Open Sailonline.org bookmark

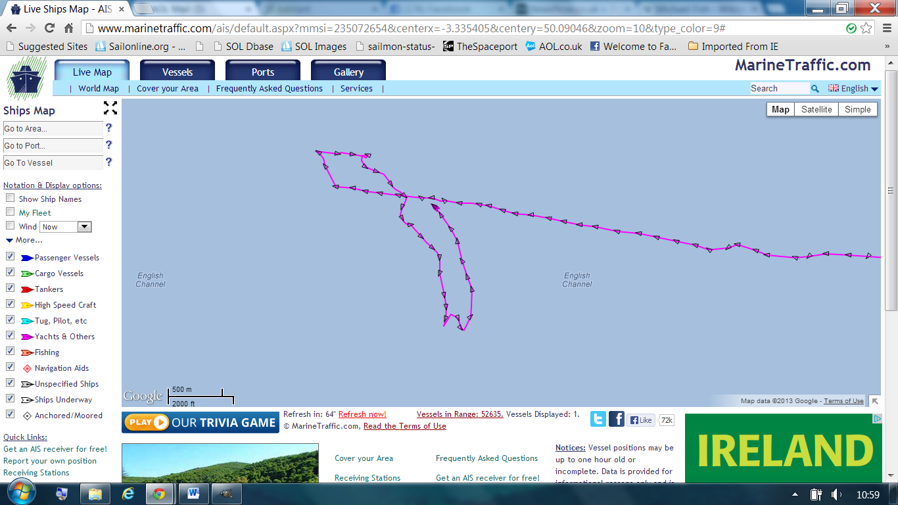(141, 47)
